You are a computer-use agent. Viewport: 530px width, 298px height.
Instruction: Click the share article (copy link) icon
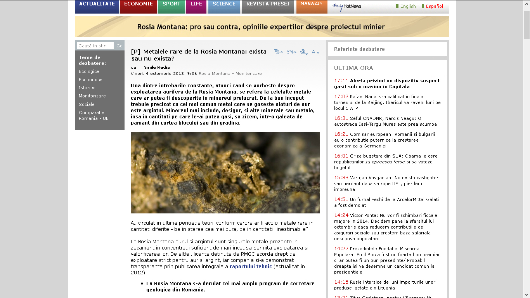point(278,52)
